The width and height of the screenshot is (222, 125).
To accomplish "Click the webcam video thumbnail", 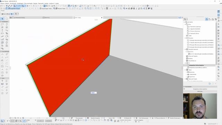I will click(200, 106).
